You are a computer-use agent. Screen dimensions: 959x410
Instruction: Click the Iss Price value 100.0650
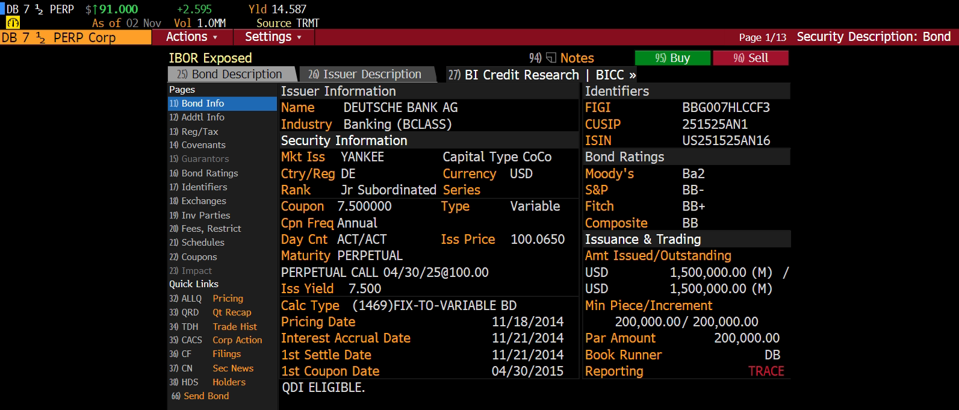click(x=538, y=240)
